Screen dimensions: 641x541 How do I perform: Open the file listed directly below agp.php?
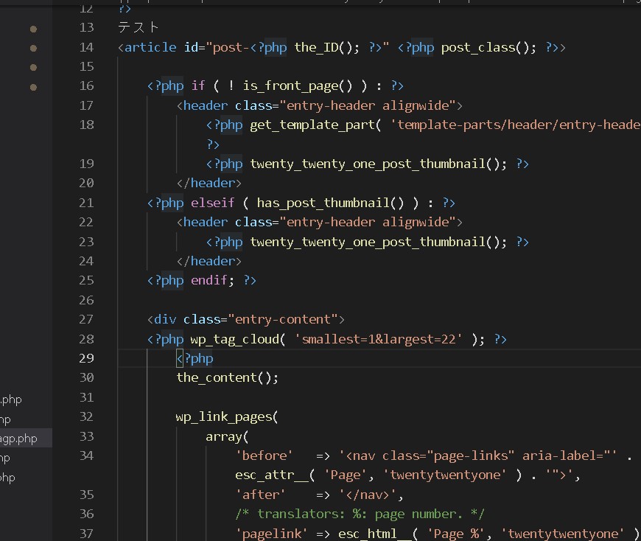point(6,458)
